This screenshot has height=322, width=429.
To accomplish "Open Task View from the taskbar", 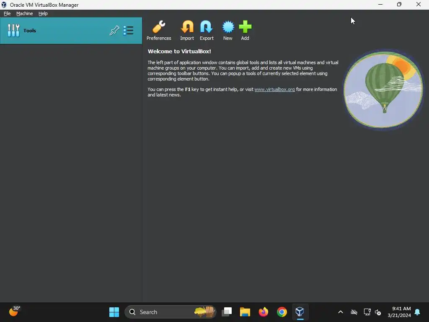I will point(227,312).
